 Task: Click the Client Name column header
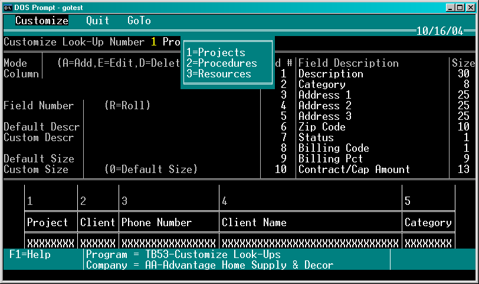[254, 222]
